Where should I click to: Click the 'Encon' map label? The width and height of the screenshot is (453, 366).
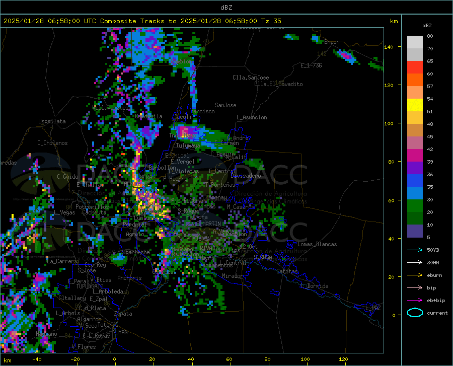tap(332, 42)
